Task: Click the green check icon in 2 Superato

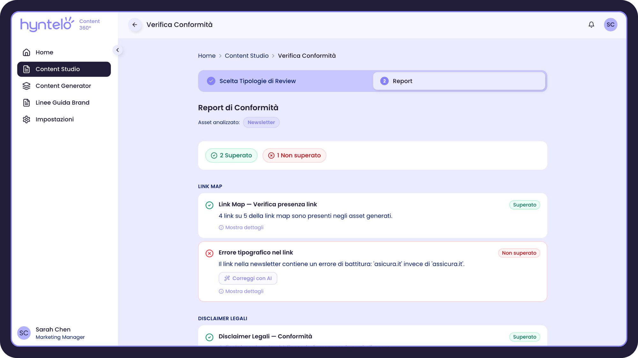Action: pyautogui.click(x=214, y=156)
